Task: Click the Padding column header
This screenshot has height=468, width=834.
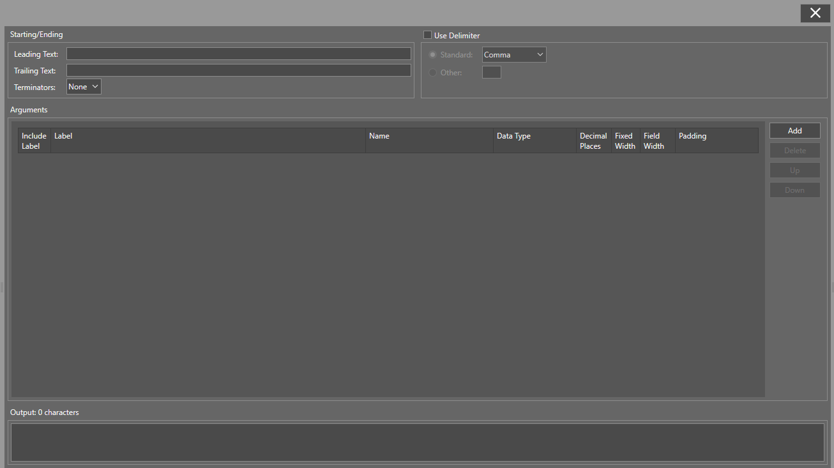Action: (x=716, y=140)
